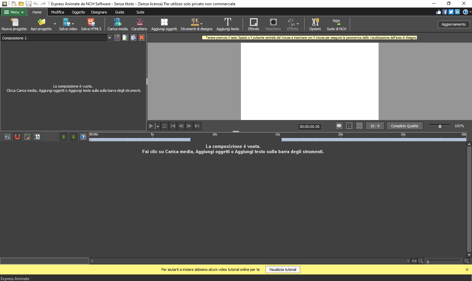
Task: Switch to the Guida tab
Action: (120, 12)
